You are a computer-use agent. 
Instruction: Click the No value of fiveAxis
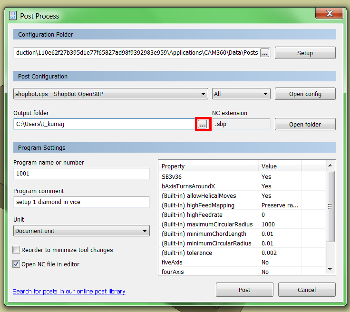pos(265,262)
